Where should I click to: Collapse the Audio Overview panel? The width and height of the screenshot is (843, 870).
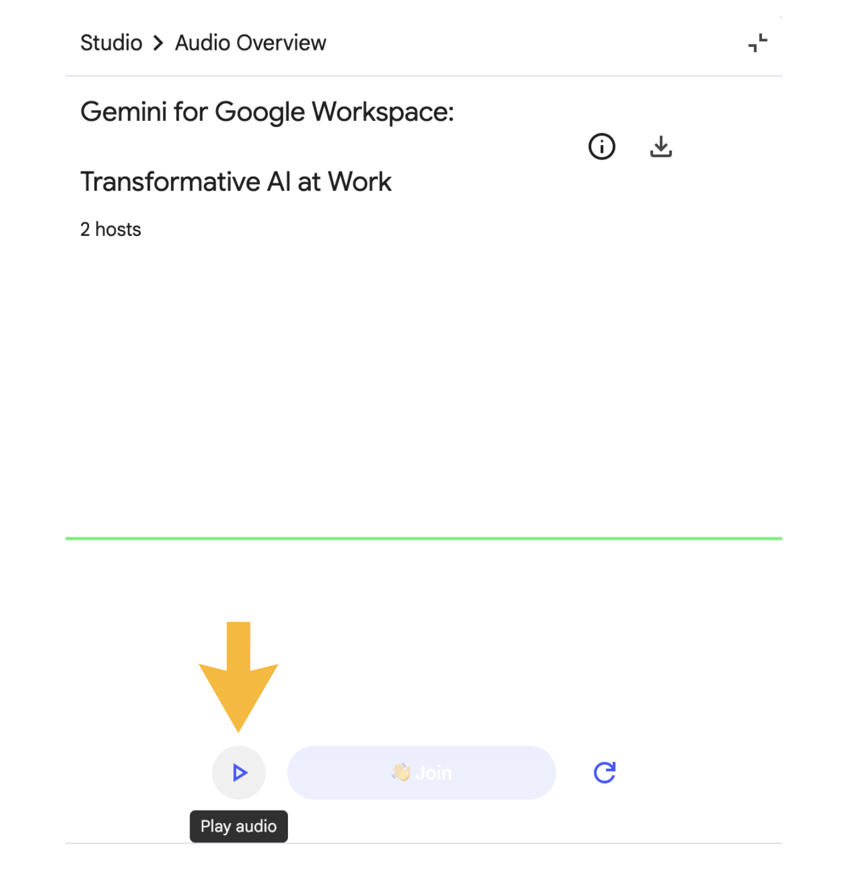(758, 43)
